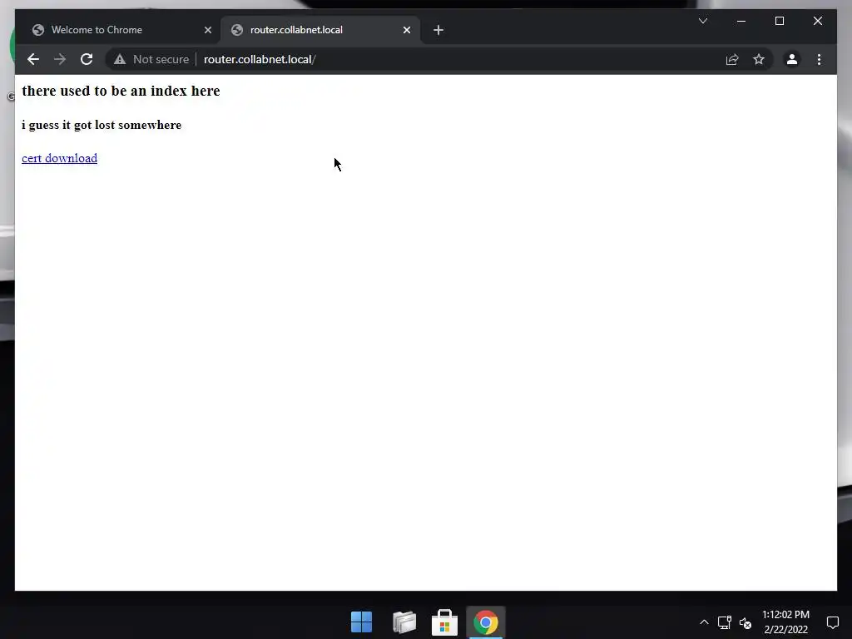Select the router.collabnet.local tab
The width and height of the screenshot is (852, 639).
(319, 30)
